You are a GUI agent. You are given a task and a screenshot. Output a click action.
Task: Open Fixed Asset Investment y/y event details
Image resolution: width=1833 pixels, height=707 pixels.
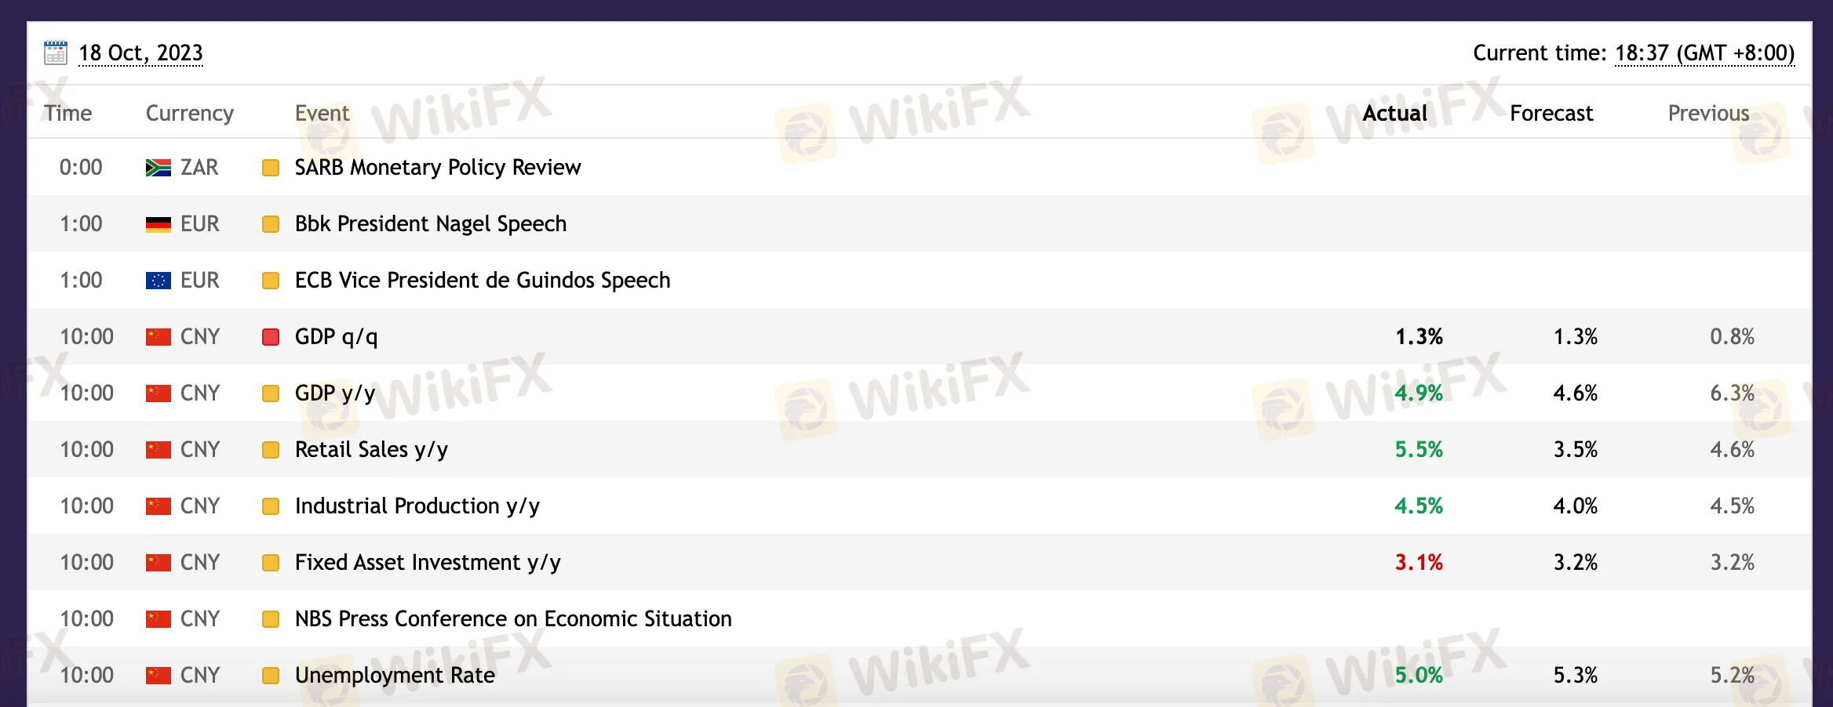(428, 563)
